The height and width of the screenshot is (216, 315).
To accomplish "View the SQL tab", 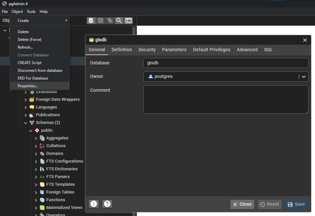I will [268, 50].
